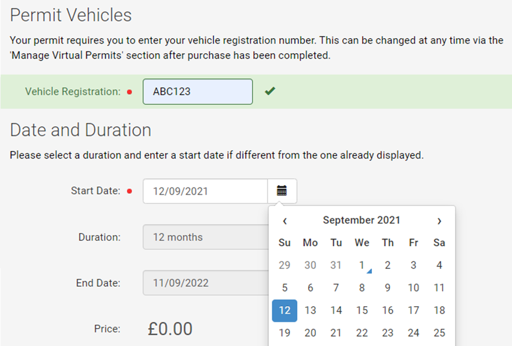
Task: Choose September 19 in calendar
Action: click(x=285, y=333)
